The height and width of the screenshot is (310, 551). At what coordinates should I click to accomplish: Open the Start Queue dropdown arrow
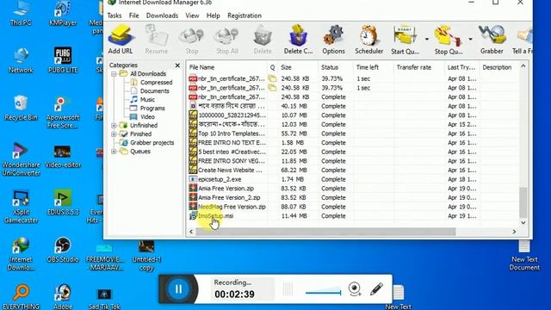[427, 39]
